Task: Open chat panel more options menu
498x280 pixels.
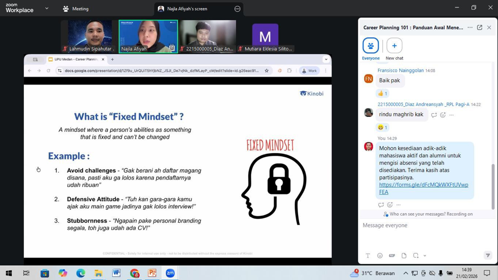Action: point(470,28)
